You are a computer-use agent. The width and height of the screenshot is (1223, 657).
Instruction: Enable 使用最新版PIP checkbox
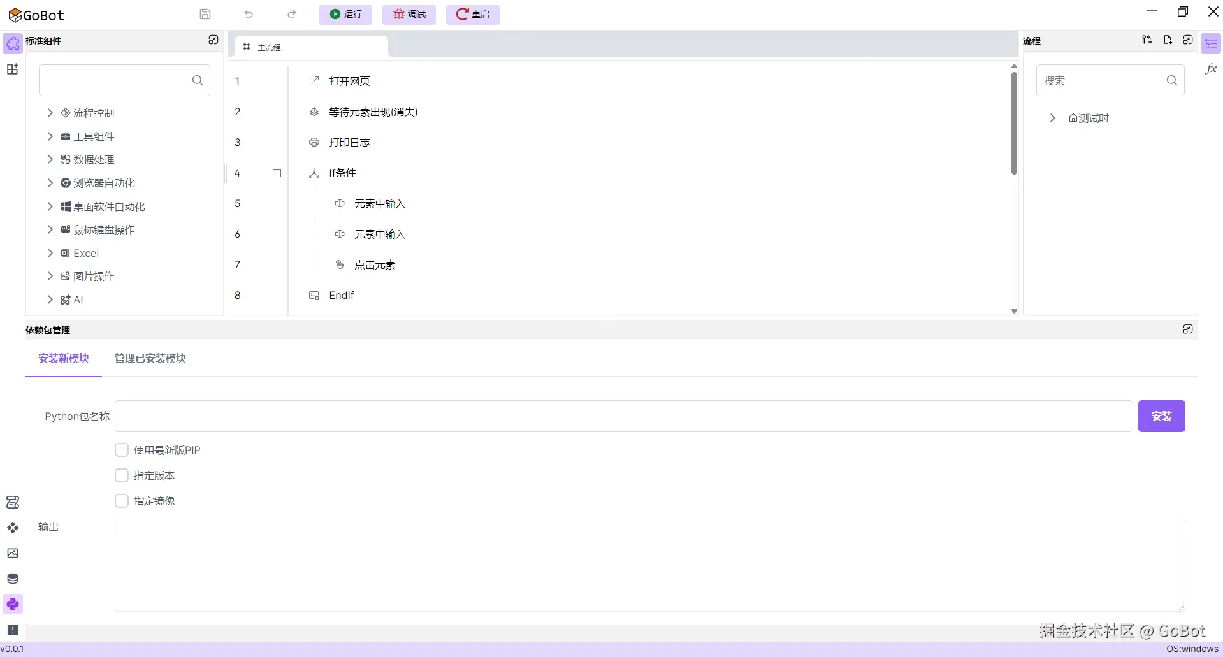[122, 450]
